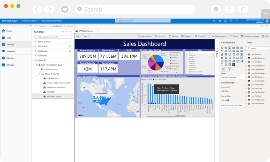Open the Home hub in Synapse sidebar

7,31
